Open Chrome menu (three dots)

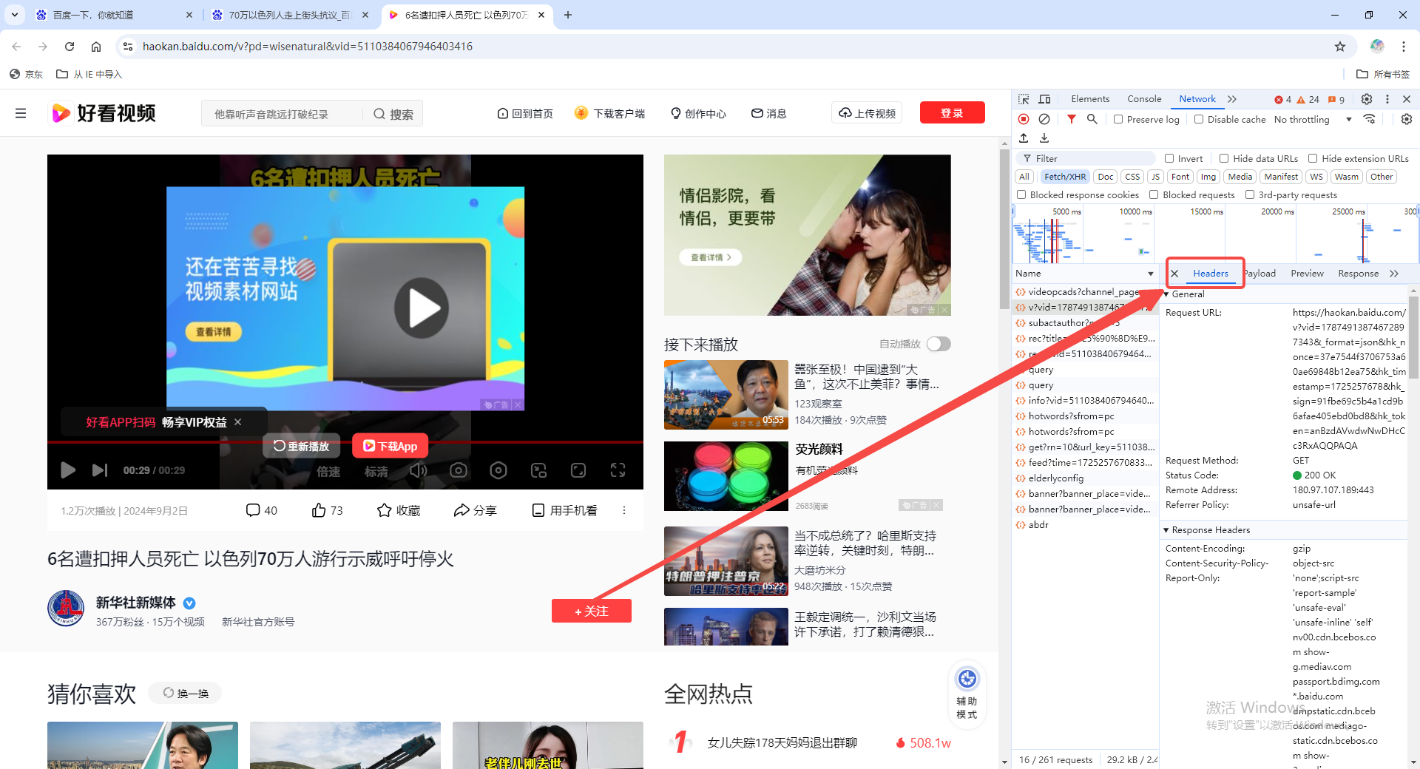[x=1404, y=47]
